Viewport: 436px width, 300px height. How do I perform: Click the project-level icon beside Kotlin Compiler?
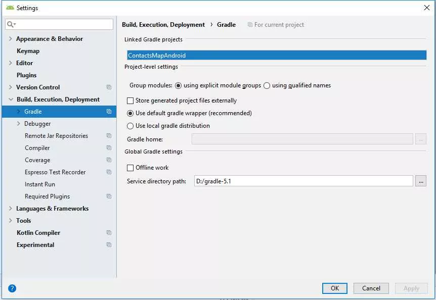[109, 233]
